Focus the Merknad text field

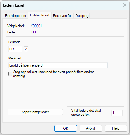58,65
